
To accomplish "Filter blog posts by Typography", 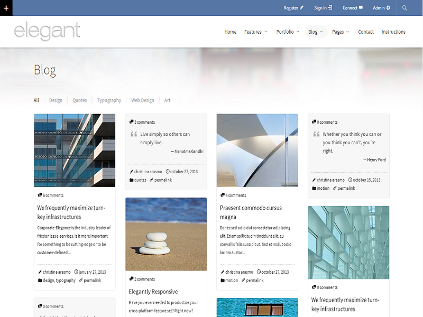I will tap(109, 100).
